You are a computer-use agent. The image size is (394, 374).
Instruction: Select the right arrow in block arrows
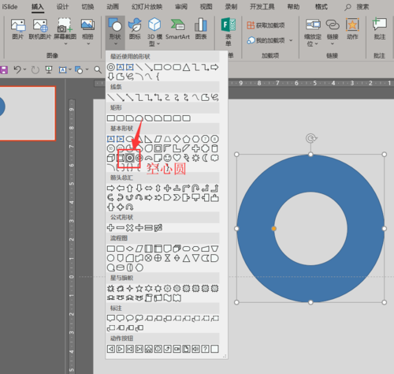tap(110, 188)
